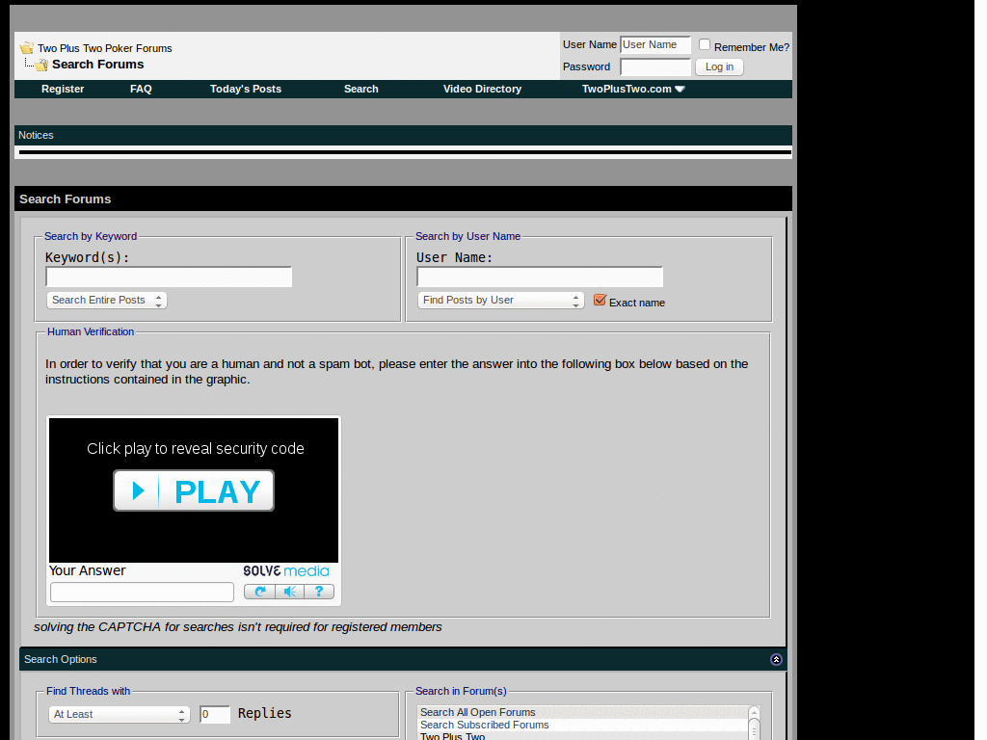Open Register in navigation bar
The height and width of the screenshot is (740, 987).
click(63, 89)
